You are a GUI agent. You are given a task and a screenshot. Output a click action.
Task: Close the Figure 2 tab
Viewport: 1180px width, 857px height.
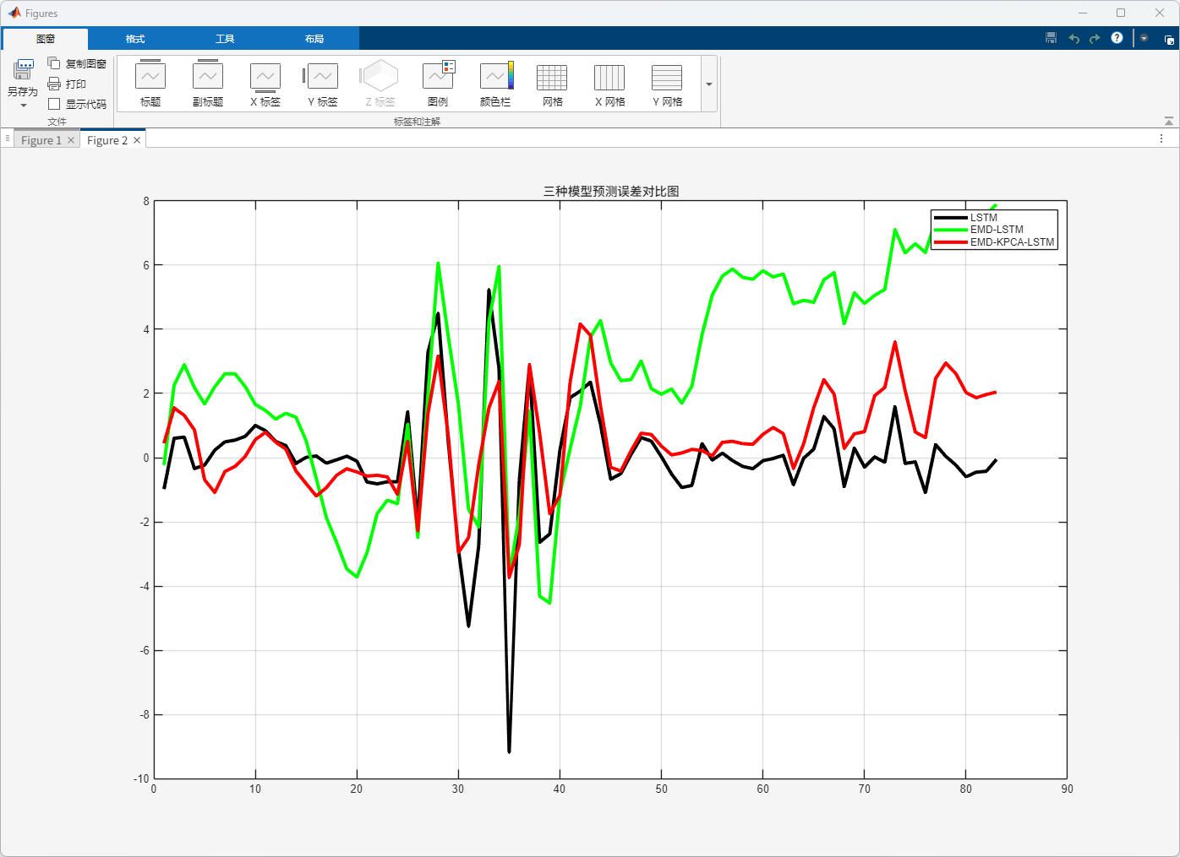137,140
